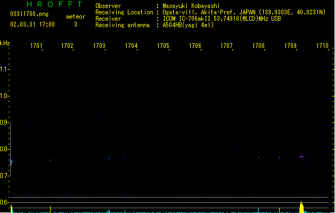Click the 0.6 frequency axis label
This screenshot has height=213, width=335.
(x=4, y=202)
